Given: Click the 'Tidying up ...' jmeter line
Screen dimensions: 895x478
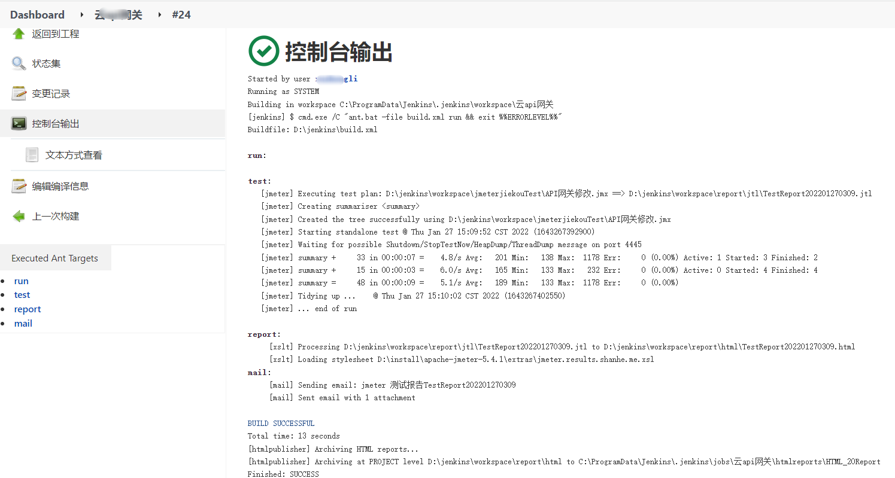Looking at the screenshot, I should pyautogui.click(x=413, y=296).
